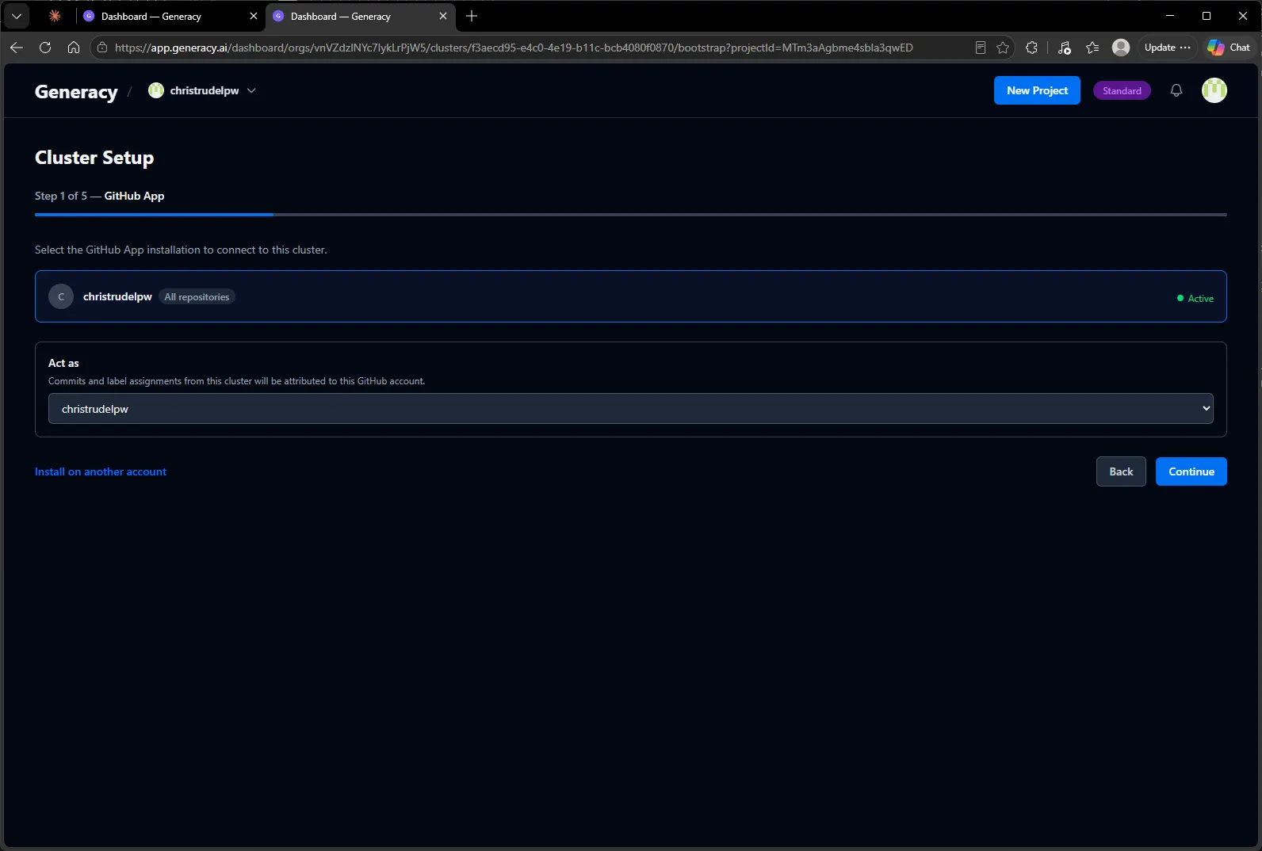This screenshot has height=851, width=1262.
Task: Open the media control music icon
Action: 1064,48
